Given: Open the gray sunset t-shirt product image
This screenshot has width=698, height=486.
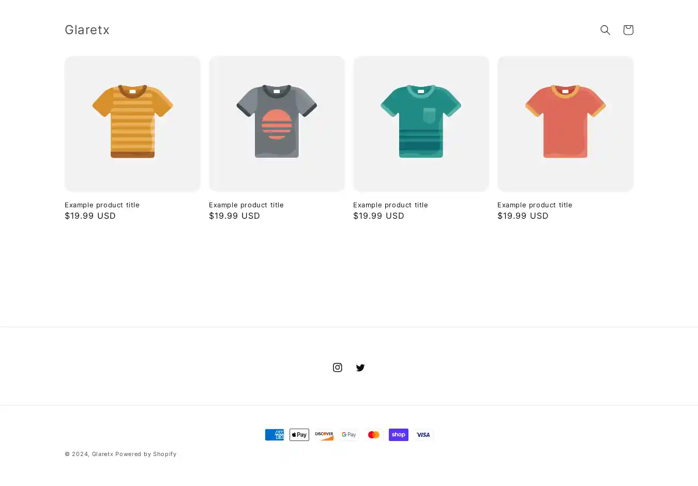Looking at the screenshot, I should click(277, 124).
